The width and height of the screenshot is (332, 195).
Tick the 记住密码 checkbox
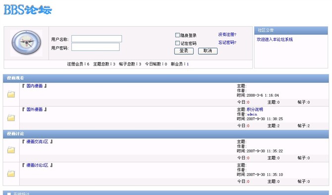177,43
